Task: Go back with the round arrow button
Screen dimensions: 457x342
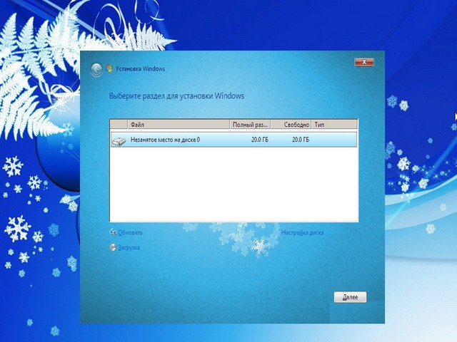Action: (x=96, y=70)
